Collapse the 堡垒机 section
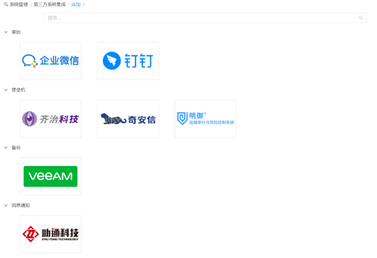The height and width of the screenshot is (258, 377). click(x=6, y=89)
